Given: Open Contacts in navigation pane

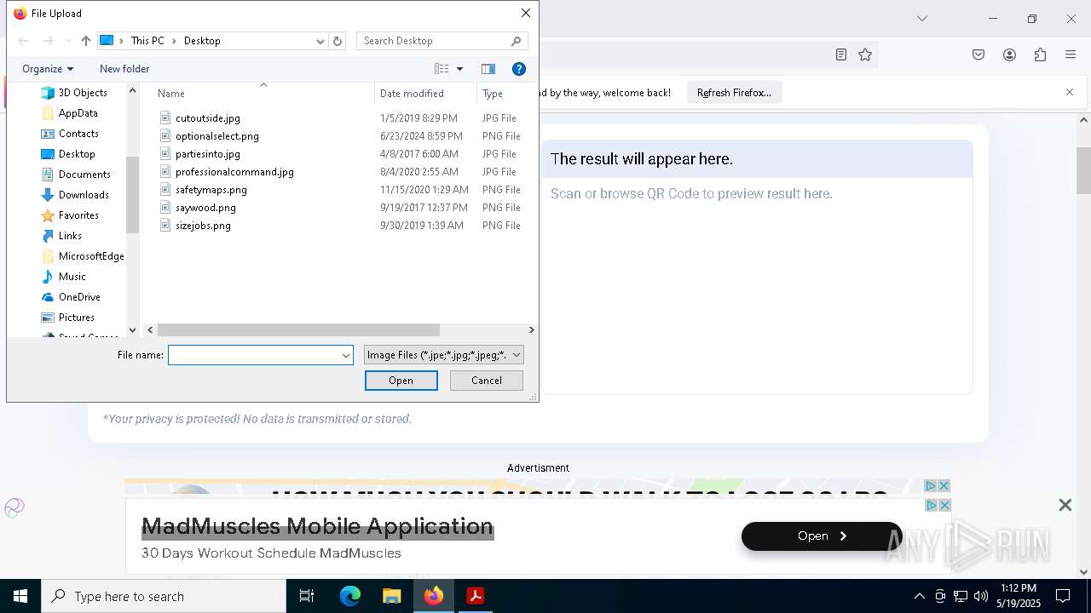Looking at the screenshot, I should tap(78, 134).
